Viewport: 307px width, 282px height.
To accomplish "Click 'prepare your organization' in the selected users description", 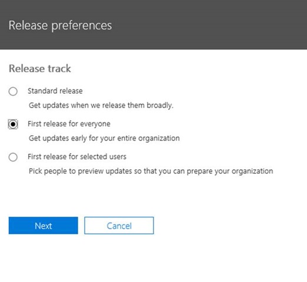I will [x=230, y=171].
